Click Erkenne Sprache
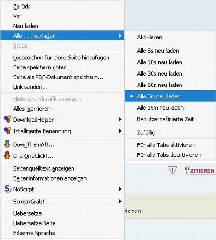Viewport: 216px width, 240px height. coord(63,233)
